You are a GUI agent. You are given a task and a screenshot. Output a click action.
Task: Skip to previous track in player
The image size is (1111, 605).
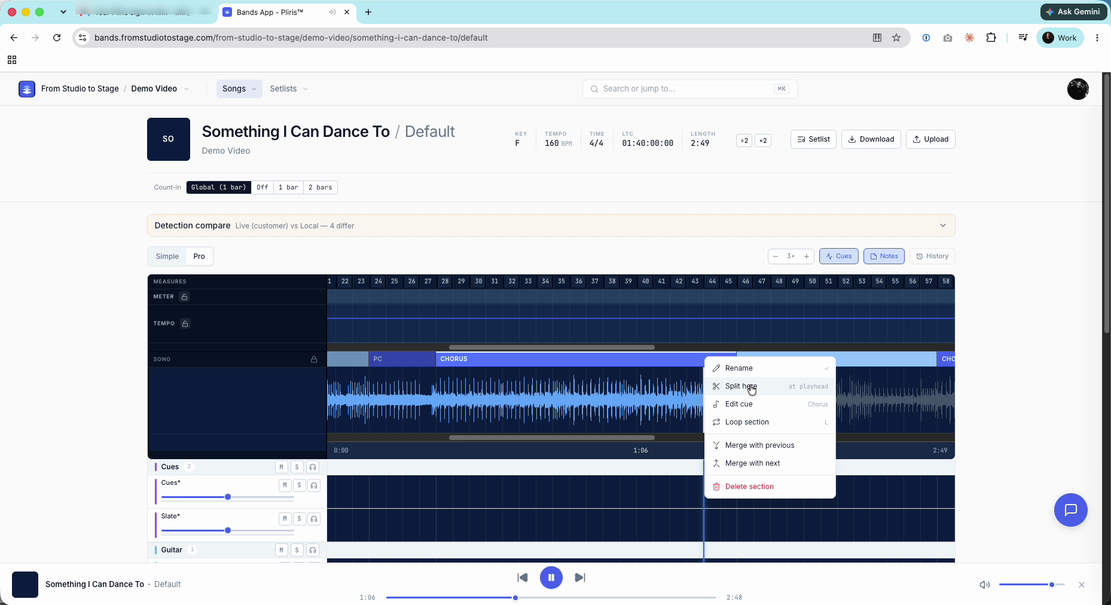[523, 577]
